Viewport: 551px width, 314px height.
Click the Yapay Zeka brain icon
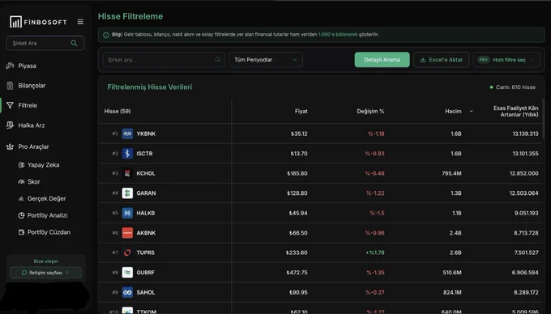coord(21,165)
